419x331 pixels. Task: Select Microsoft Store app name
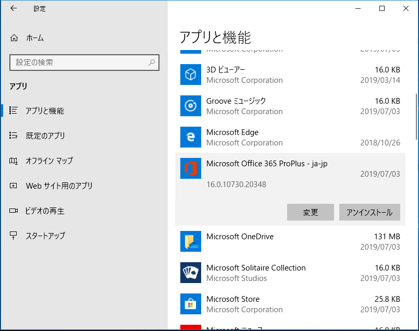pyautogui.click(x=233, y=299)
